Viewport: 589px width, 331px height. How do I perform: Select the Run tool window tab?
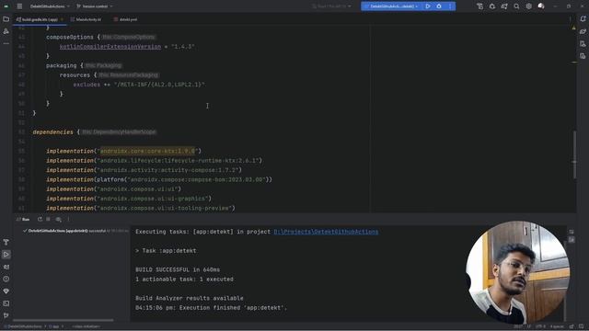(23, 219)
